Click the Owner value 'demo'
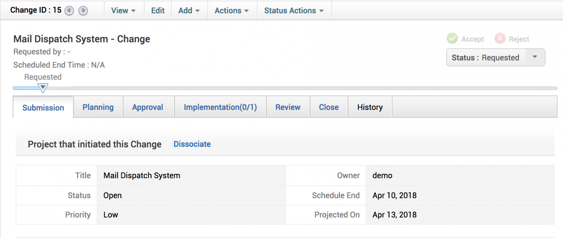563x238 pixels. click(x=382, y=175)
